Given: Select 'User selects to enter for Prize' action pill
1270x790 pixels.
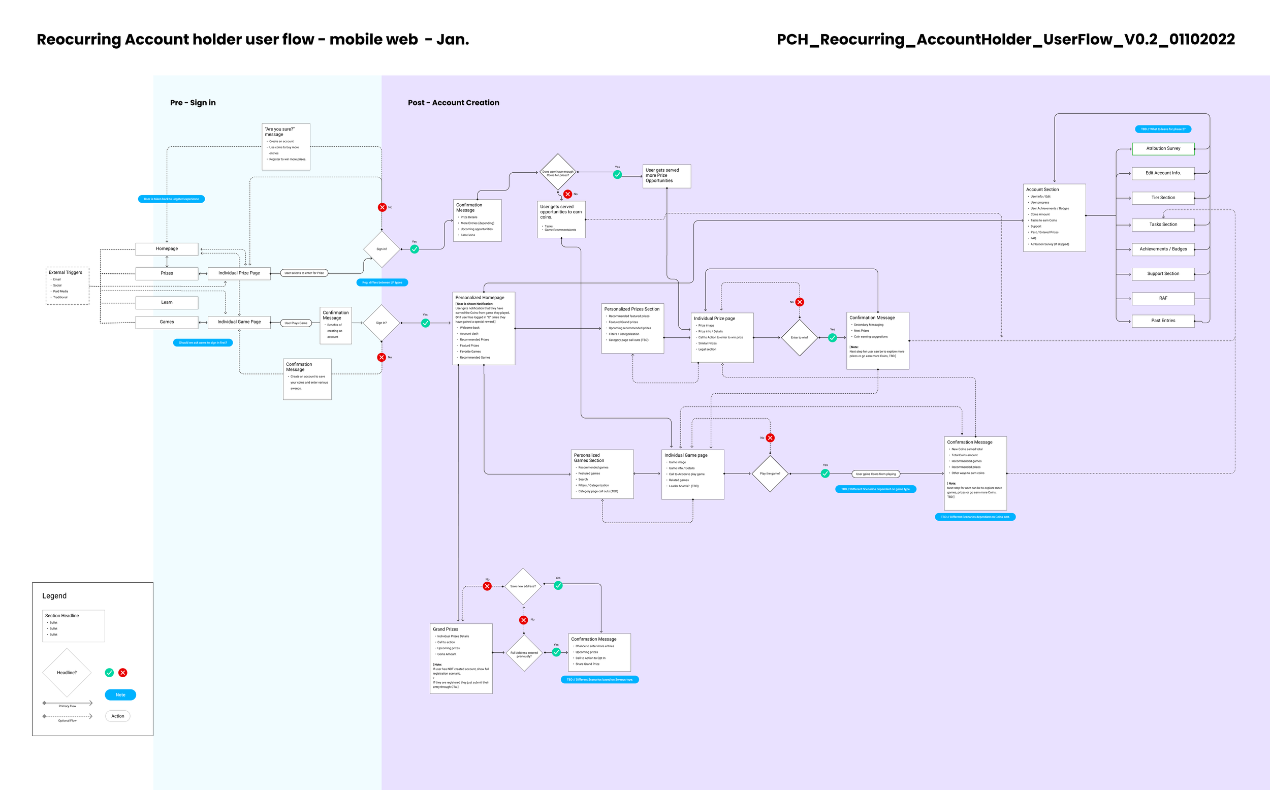Looking at the screenshot, I should (x=304, y=273).
